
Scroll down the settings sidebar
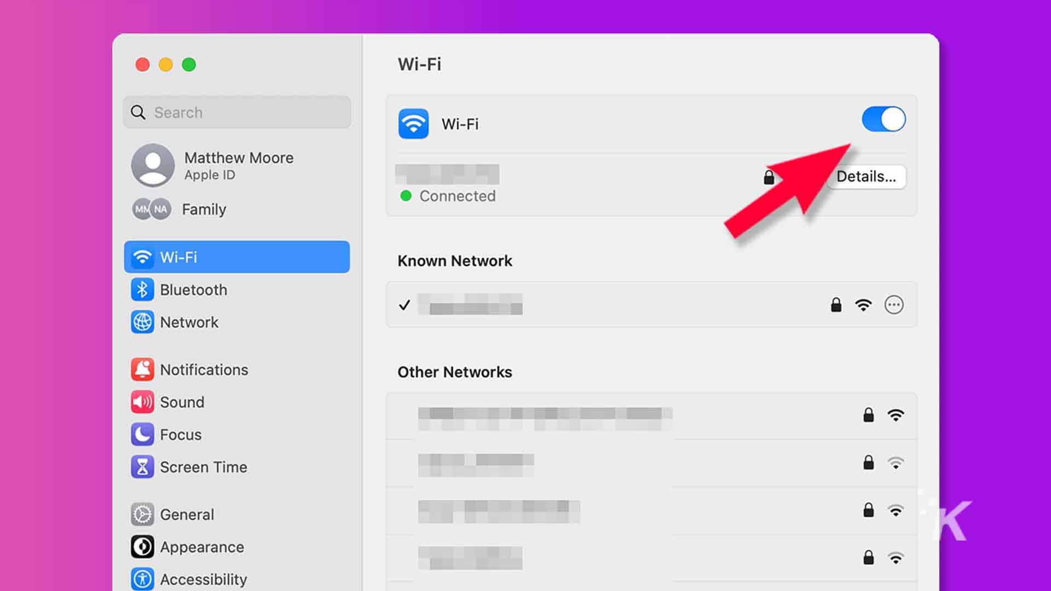[x=236, y=505]
